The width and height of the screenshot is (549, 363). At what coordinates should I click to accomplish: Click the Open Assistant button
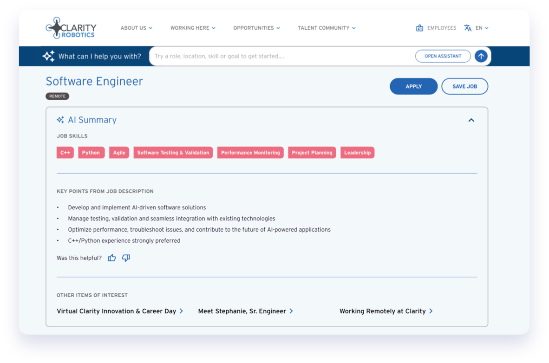coord(443,56)
